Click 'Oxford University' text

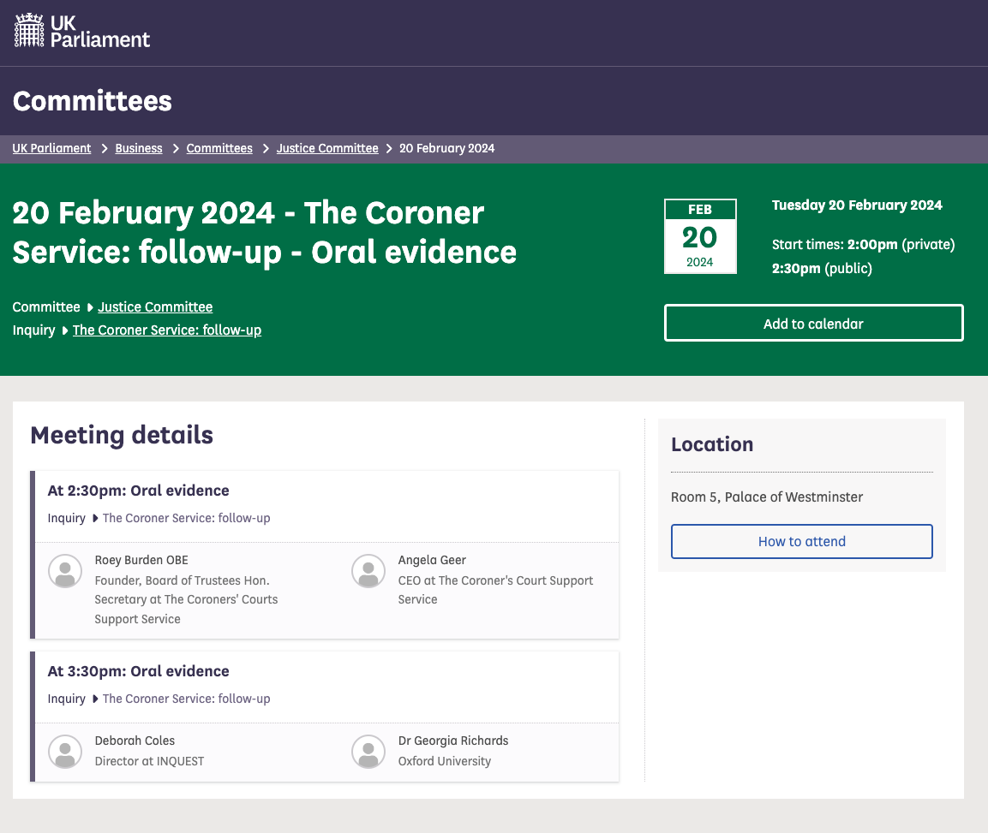click(x=444, y=761)
